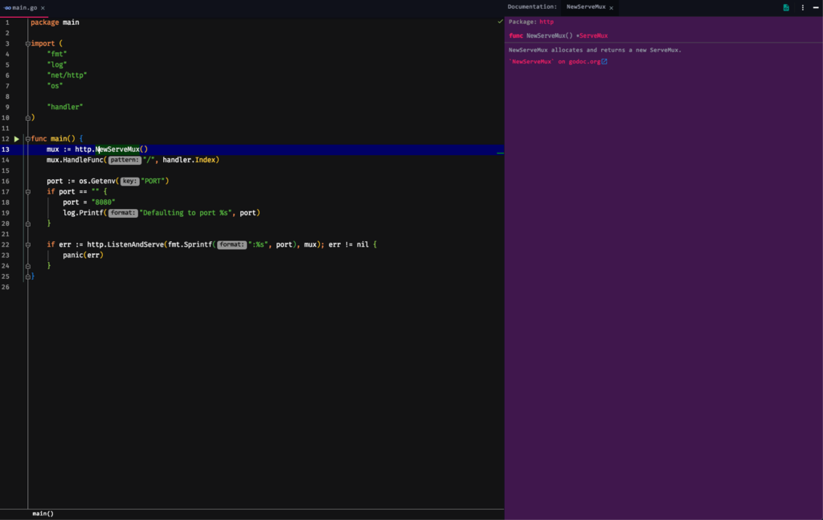Close the NewServeMux documentation tab
This screenshot has width=823, height=520.
(612, 8)
